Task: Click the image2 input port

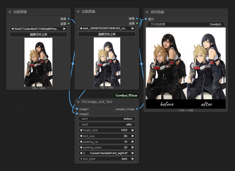Action: tap(77, 114)
